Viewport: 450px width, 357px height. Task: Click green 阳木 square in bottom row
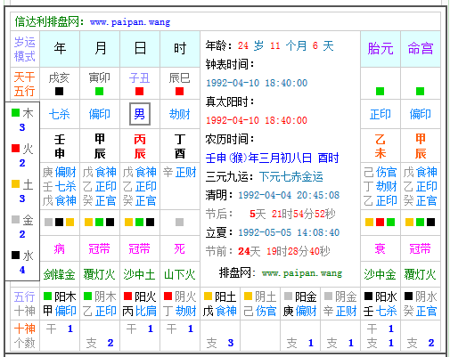tap(47, 296)
